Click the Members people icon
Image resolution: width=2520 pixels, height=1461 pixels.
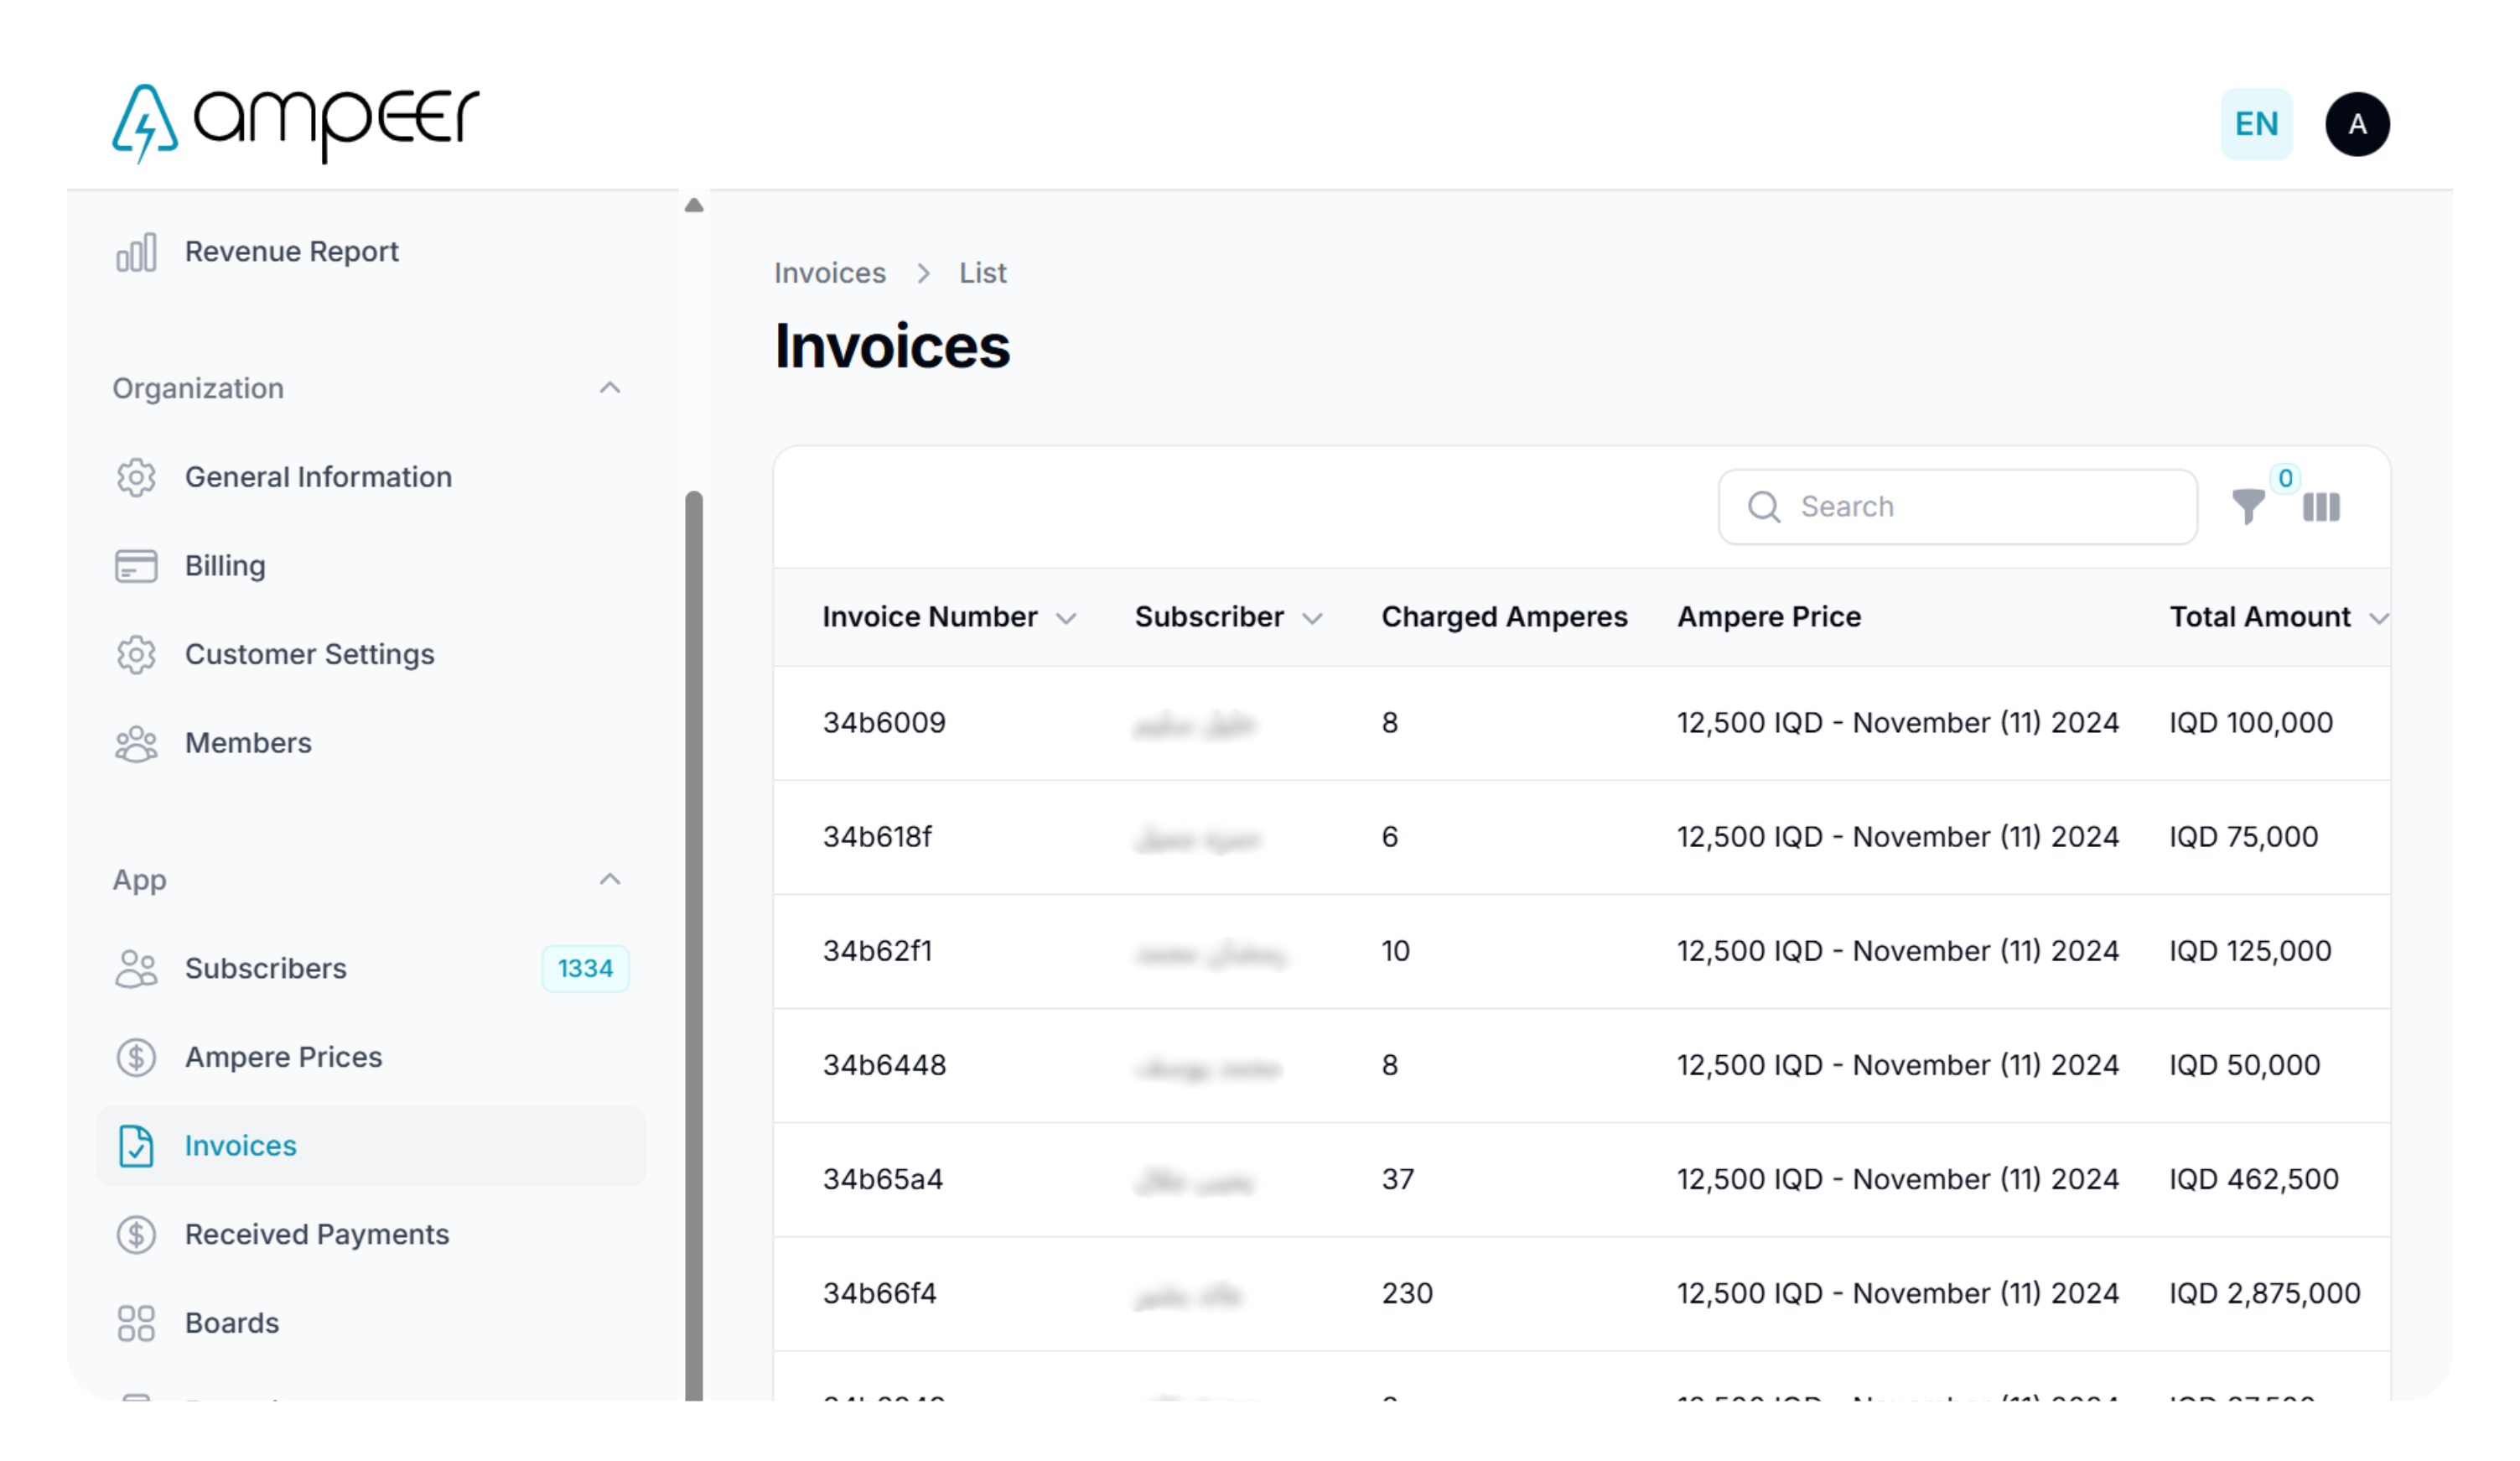click(136, 744)
